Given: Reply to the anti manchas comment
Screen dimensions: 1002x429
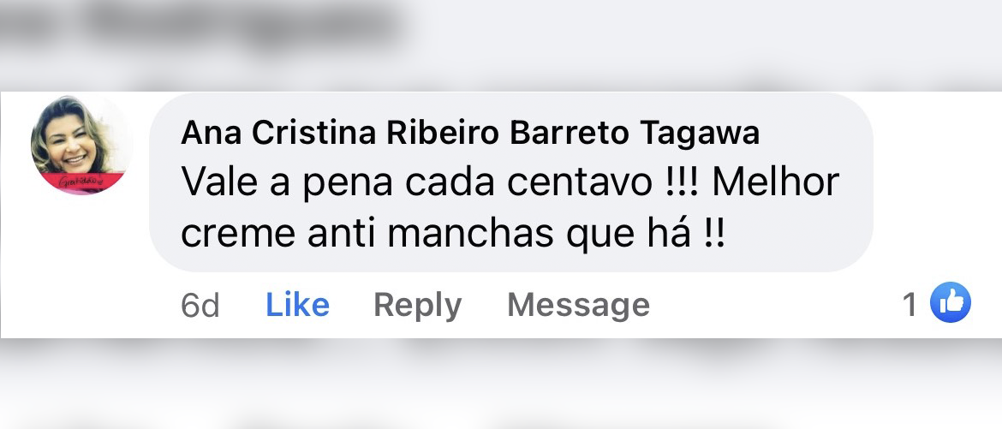Looking at the screenshot, I should (x=417, y=305).
